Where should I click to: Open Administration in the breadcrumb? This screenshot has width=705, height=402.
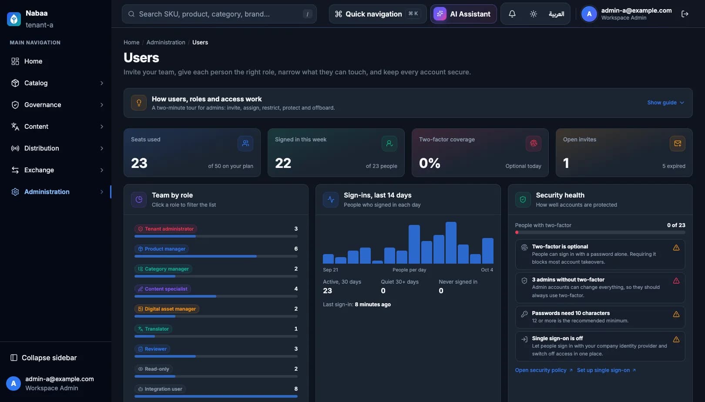pos(166,42)
